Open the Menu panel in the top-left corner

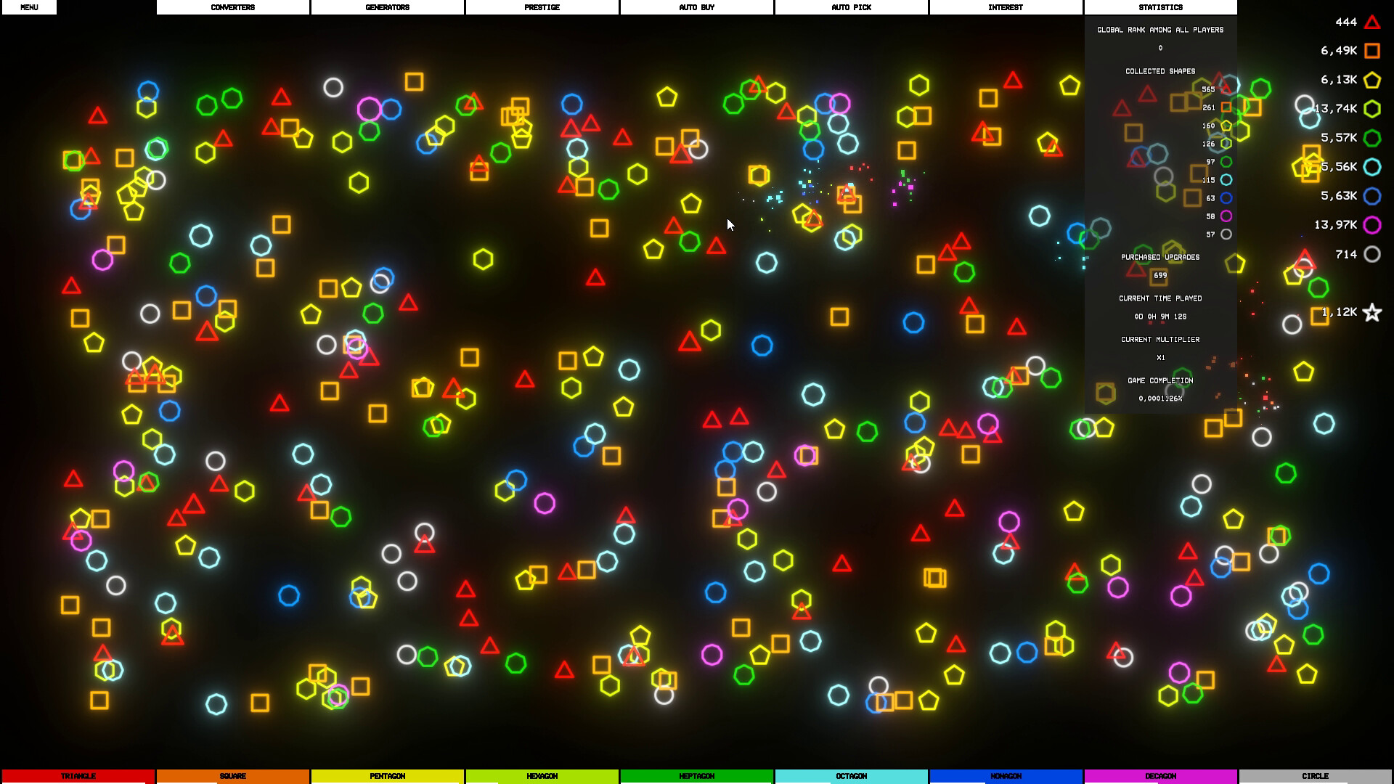[29, 7]
